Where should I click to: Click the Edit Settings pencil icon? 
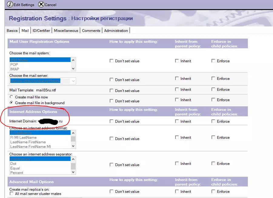(10, 4)
